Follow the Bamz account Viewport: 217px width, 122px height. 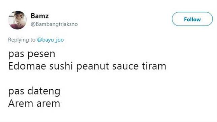point(192,19)
